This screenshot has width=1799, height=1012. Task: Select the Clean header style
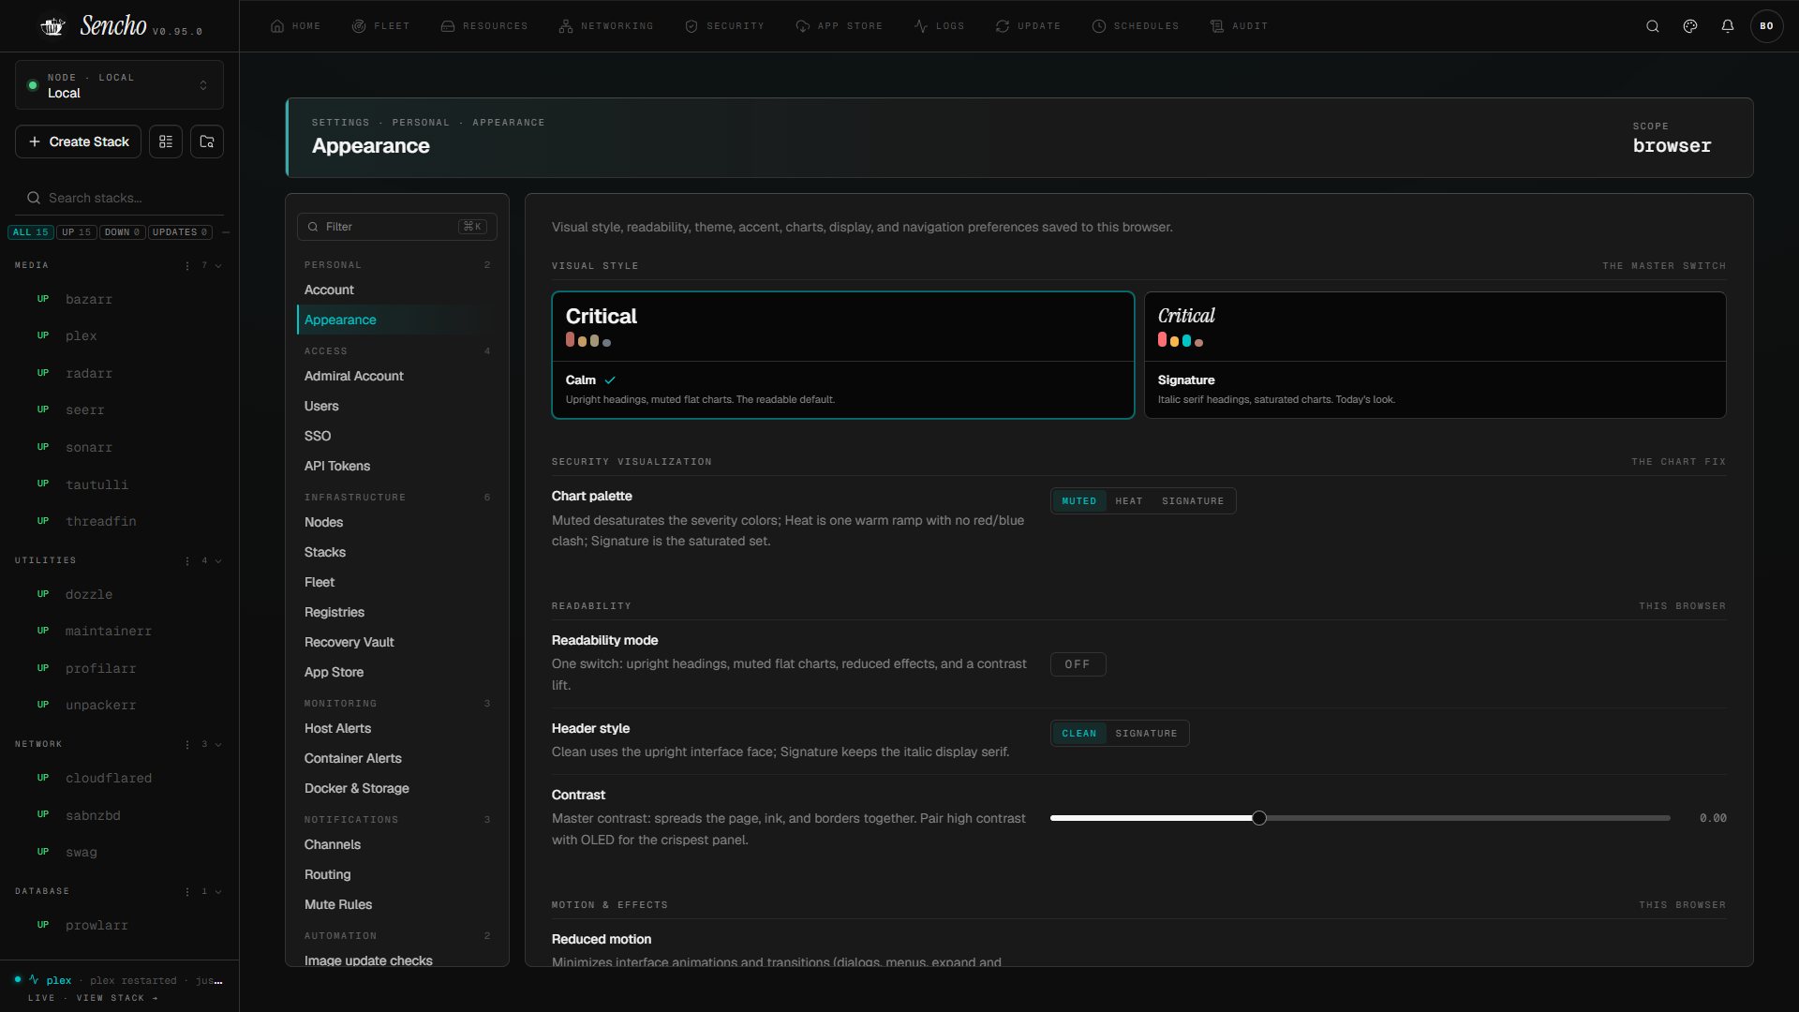(x=1079, y=734)
